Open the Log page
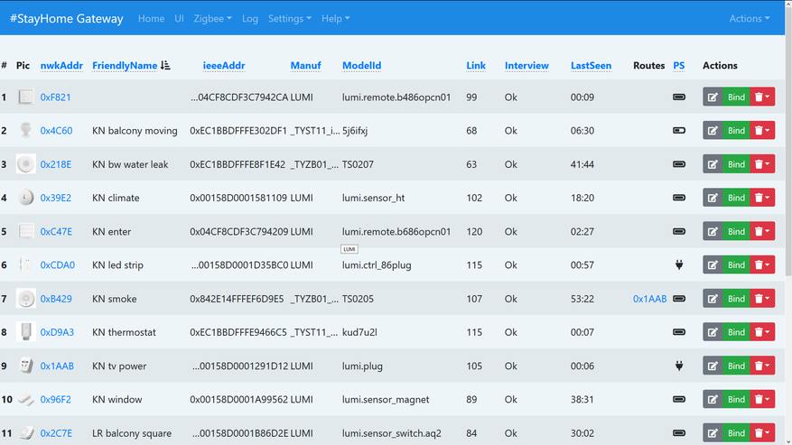The image size is (792, 445). (x=250, y=19)
